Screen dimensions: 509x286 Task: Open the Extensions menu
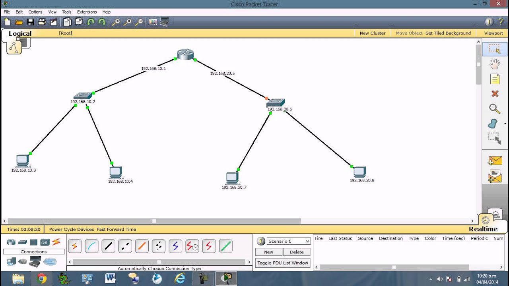click(x=87, y=12)
